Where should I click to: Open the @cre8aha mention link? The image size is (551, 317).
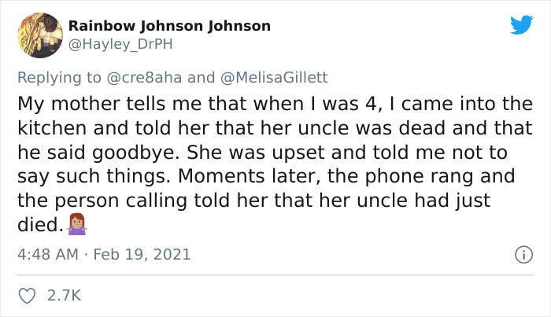pos(144,78)
